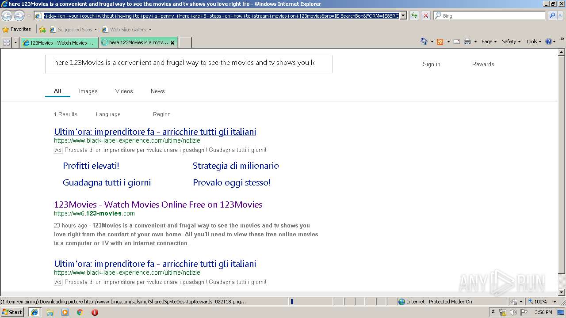This screenshot has width=566, height=318.
Task: Open the Page menu
Action: coord(489,42)
